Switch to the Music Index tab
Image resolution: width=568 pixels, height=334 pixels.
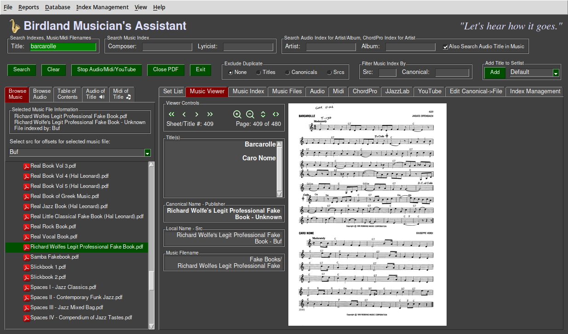click(x=247, y=91)
